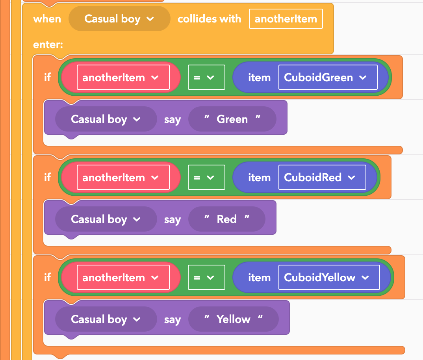The image size is (423, 360).
Task: Edit the "Yellow" text input
Action: point(233,319)
